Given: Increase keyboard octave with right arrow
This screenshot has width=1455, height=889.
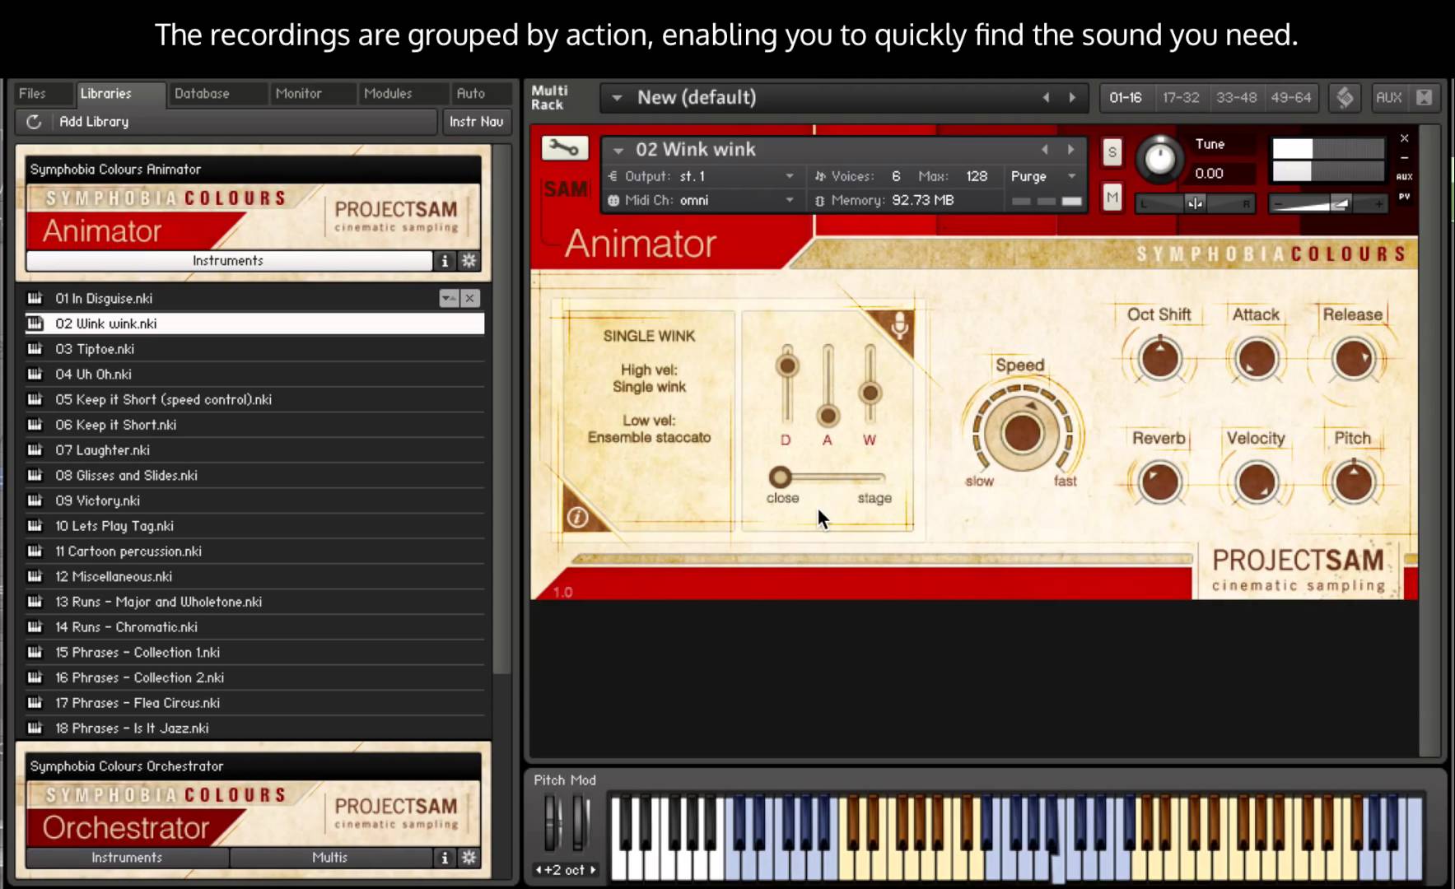Looking at the screenshot, I should click(593, 870).
